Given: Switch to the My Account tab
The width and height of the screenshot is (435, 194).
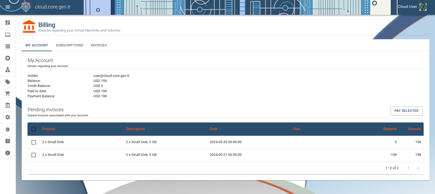Looking at the screenshot, I should (x=37, y=45).
